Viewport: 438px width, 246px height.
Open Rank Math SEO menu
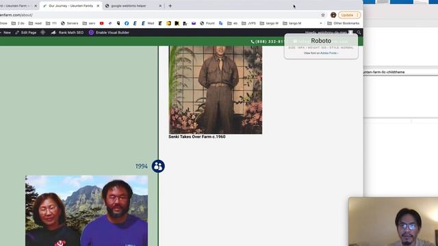[x=67, y=33]
